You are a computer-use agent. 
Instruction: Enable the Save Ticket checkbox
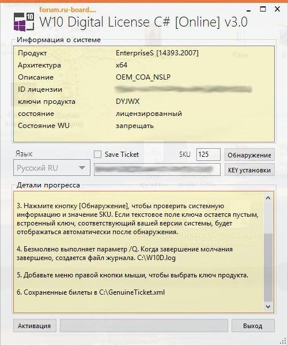point(97,154)
